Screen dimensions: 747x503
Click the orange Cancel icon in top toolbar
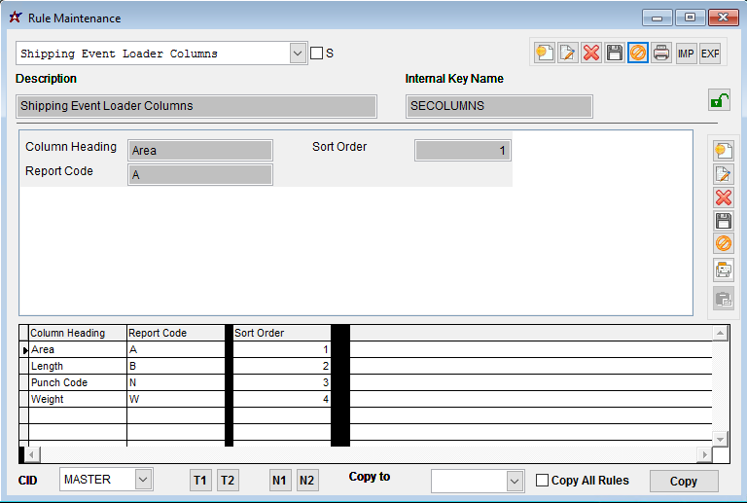click(x=637, y=53)
